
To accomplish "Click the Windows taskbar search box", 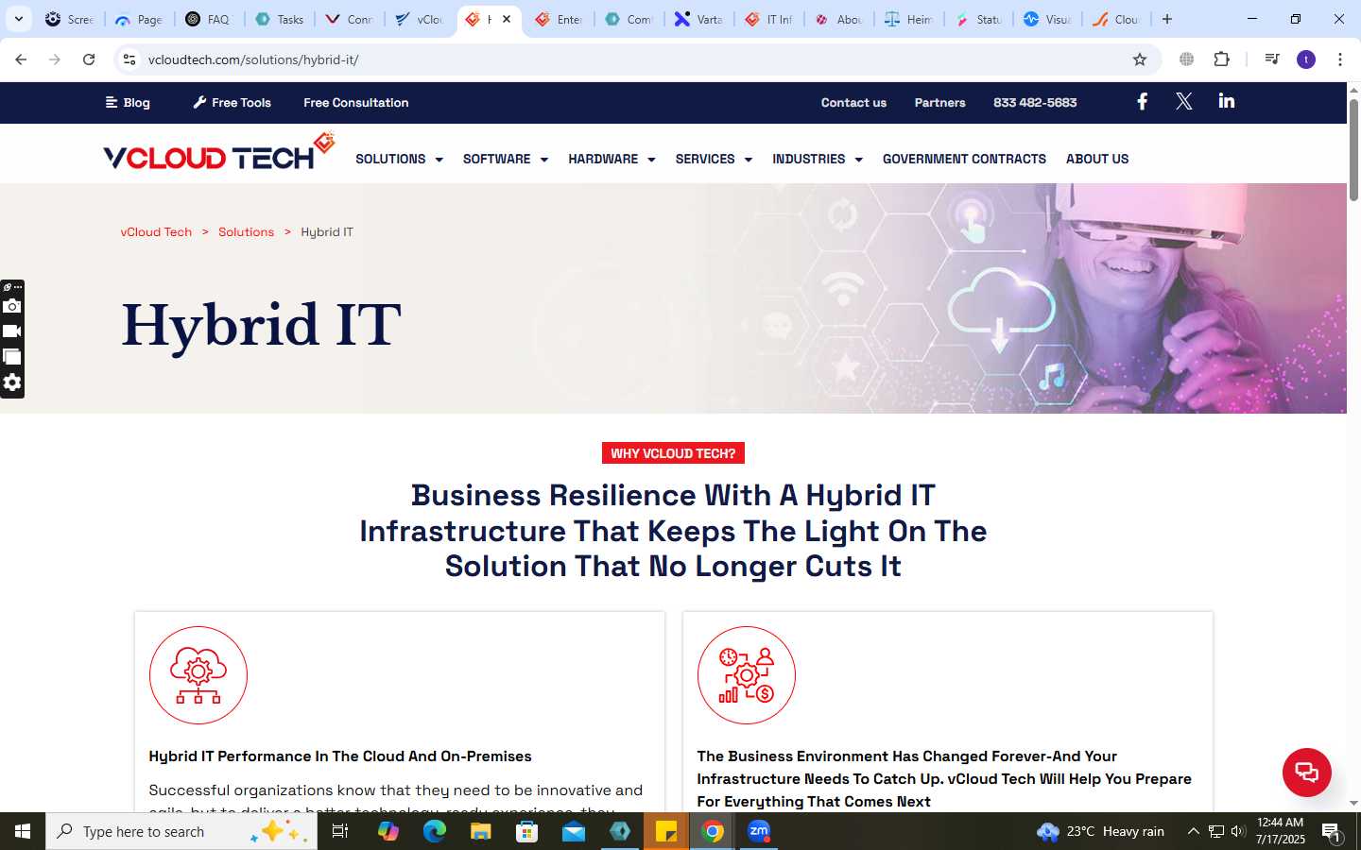I will tap(181, 831).
